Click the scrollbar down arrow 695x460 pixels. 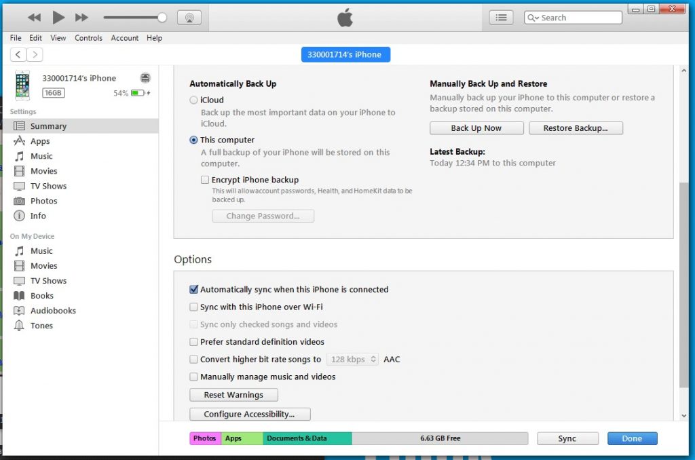click(x=684, y=416)
